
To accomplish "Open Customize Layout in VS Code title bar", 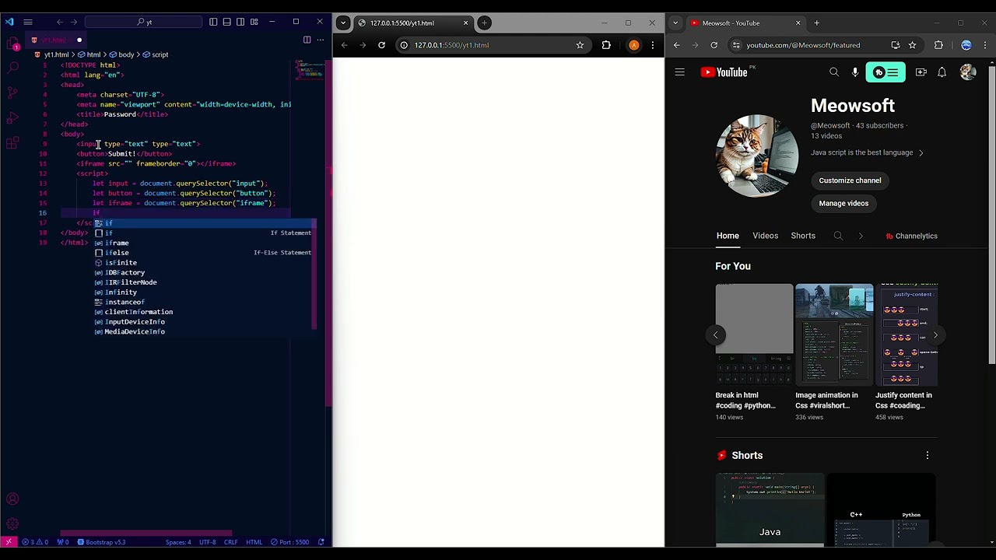I will (x=254, y=22).
